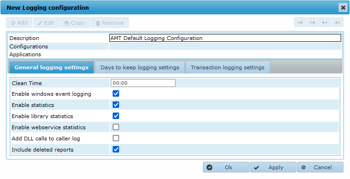Go to previous record navigation icon
This screenshot has width=350, height=179.
312,22
